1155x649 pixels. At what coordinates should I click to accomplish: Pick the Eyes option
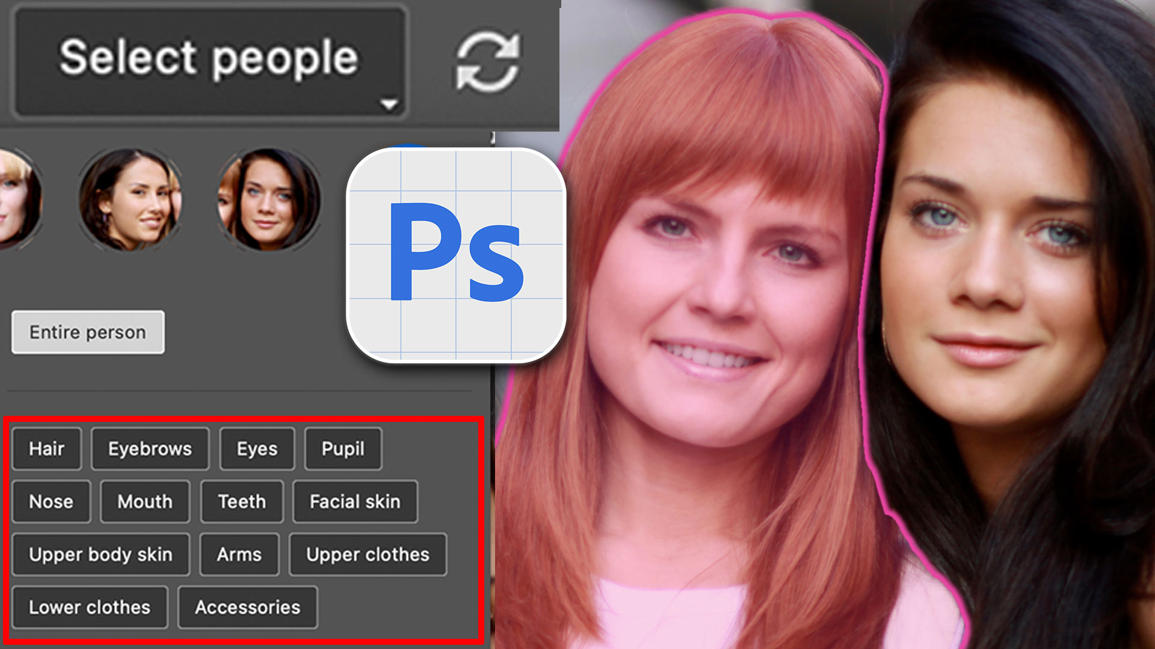(x=257, y=449)
